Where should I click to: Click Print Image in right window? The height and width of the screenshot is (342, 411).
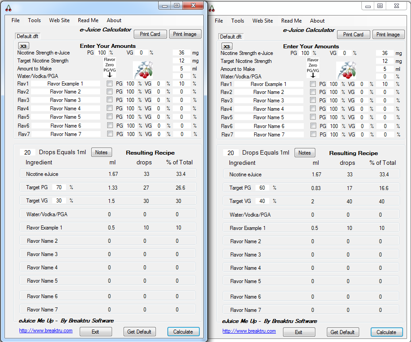(388, 35)
